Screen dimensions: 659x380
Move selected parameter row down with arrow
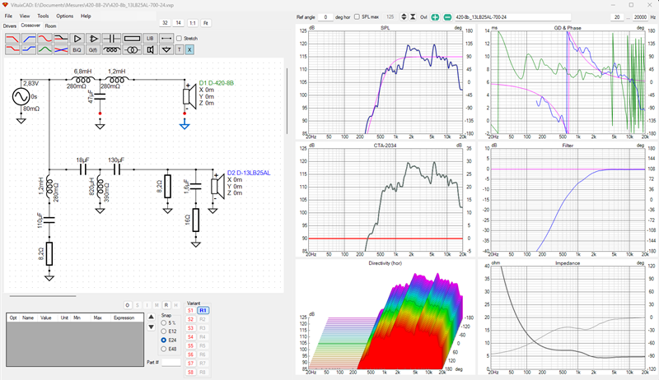[x=152, y=327]
